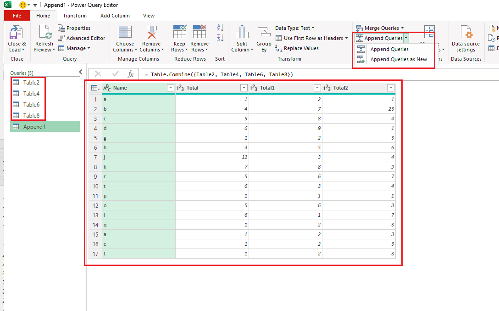Select the Table8 query
Screen dimensions: 499x311
pos(31,116)
